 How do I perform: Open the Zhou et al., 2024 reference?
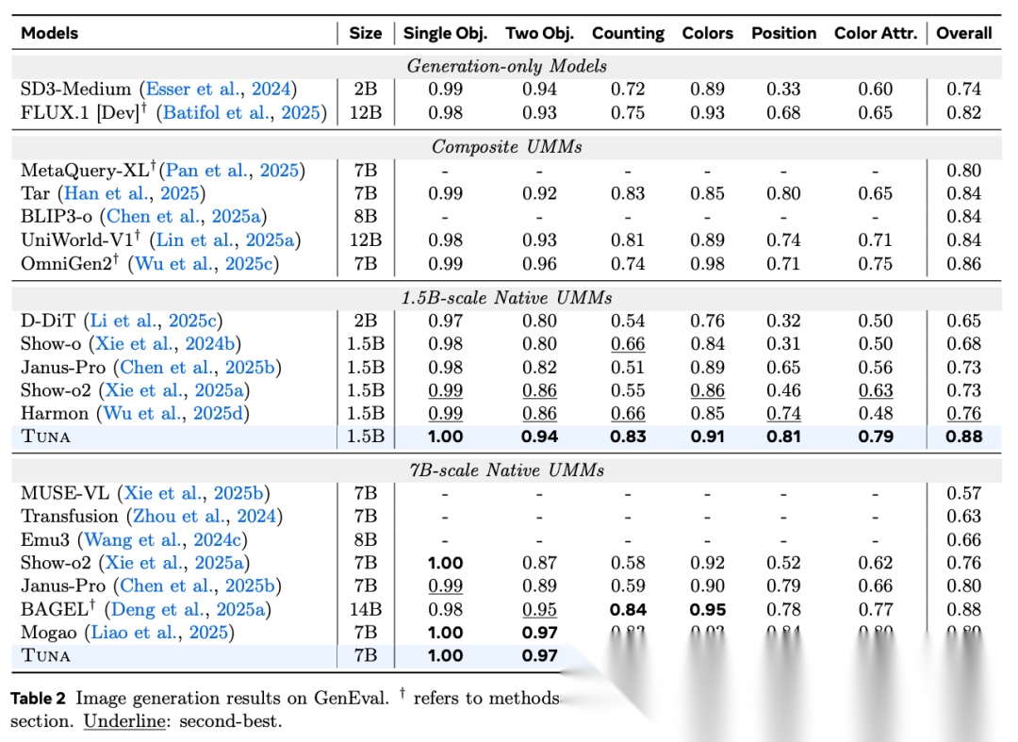pos(205,516)
